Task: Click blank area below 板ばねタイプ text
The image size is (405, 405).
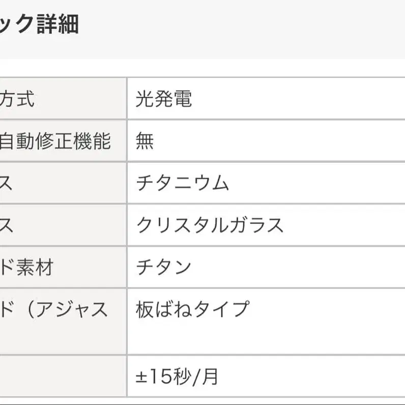Action: [266, 337]
